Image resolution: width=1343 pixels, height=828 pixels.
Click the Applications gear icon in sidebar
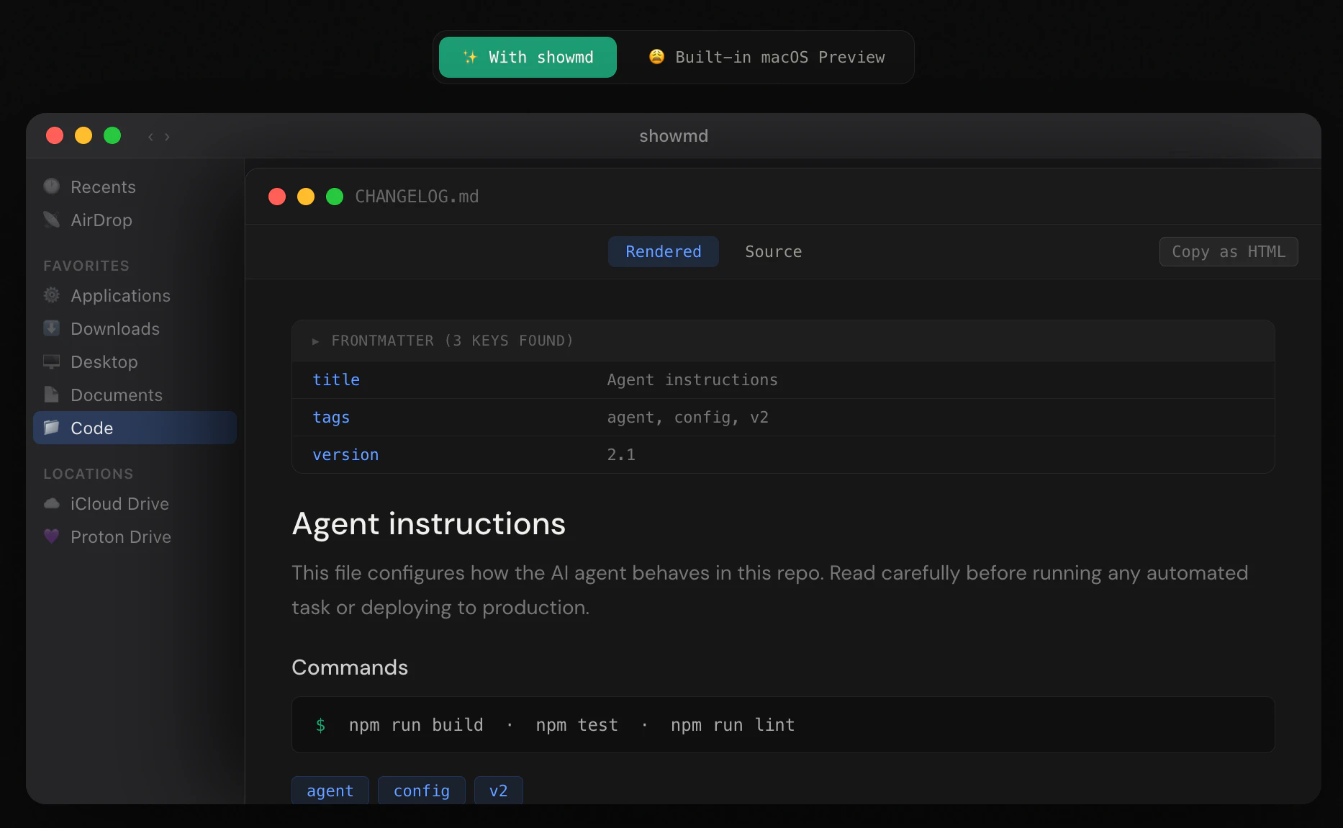coord(51,296)
